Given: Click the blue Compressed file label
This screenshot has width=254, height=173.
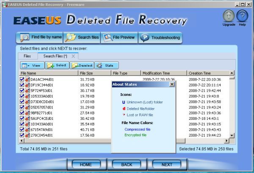Looking at the screenshot, I should 138,130.
